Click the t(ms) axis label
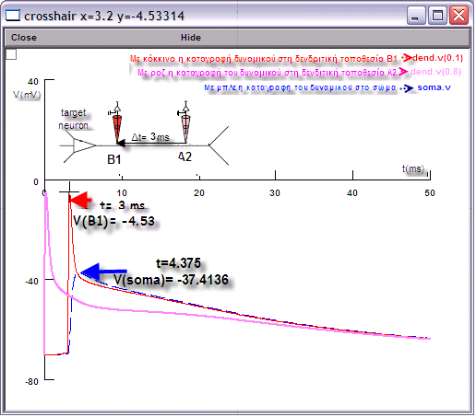This screenshot has height=417, width=476. click(413, 168)
